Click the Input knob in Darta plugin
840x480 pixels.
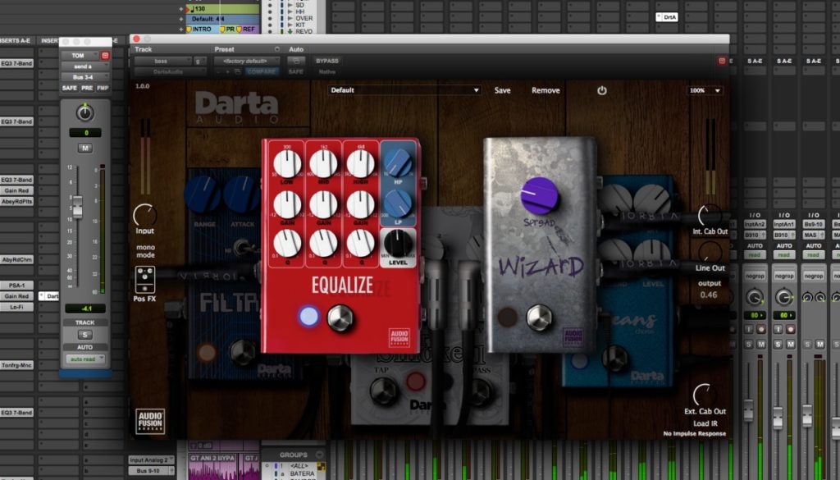(x=144, y=215)
